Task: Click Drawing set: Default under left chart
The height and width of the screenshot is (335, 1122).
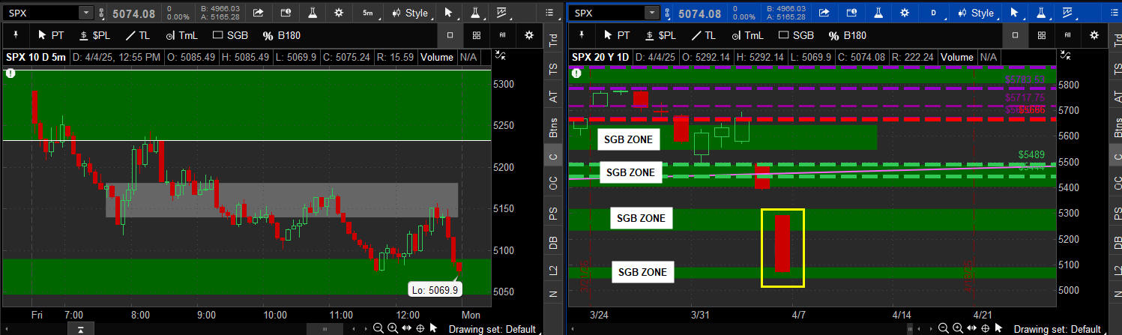Action: (x=492, y=329)
